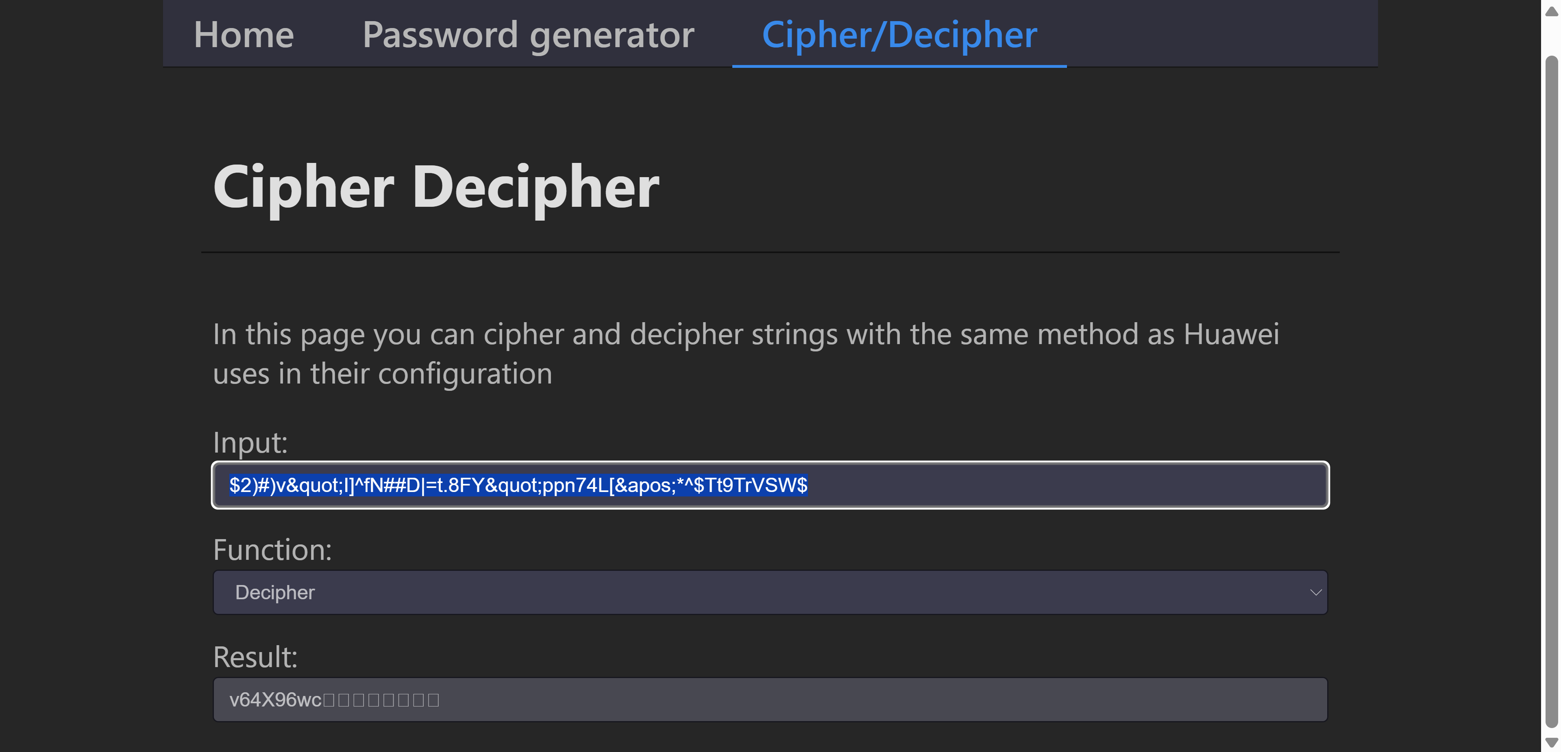Click the Result: label
1561x752 pixels.
255,657
